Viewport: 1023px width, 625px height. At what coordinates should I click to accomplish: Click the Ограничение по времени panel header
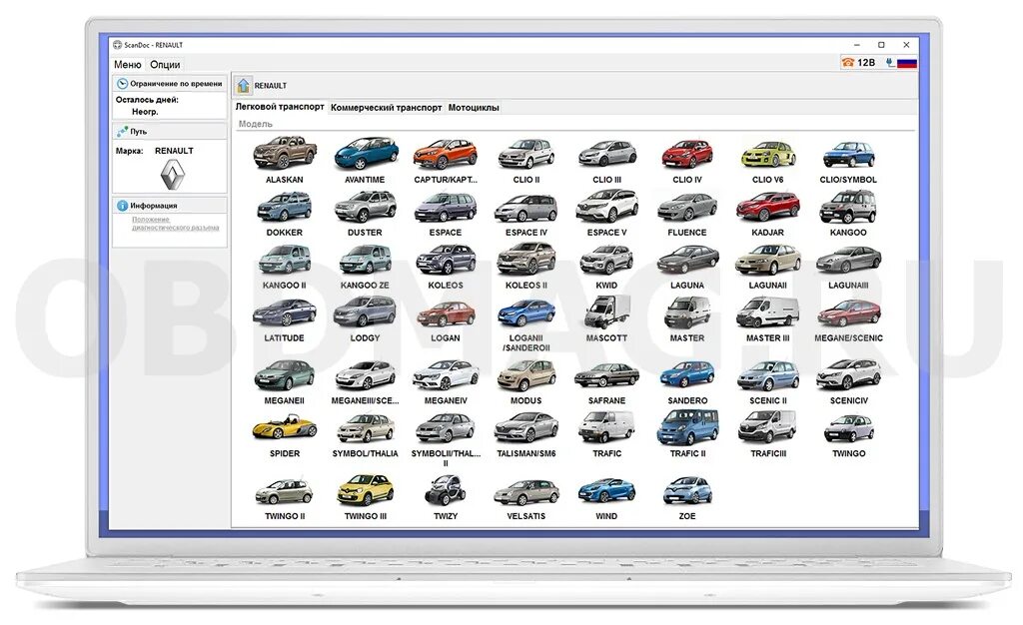point(170,84)
